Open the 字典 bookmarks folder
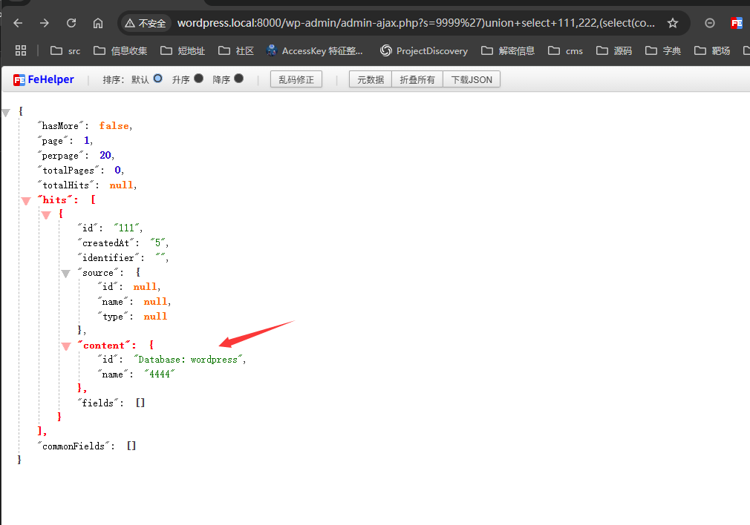Image resolution: width=750 pixels, height=525 pixels. pos(663,50)
